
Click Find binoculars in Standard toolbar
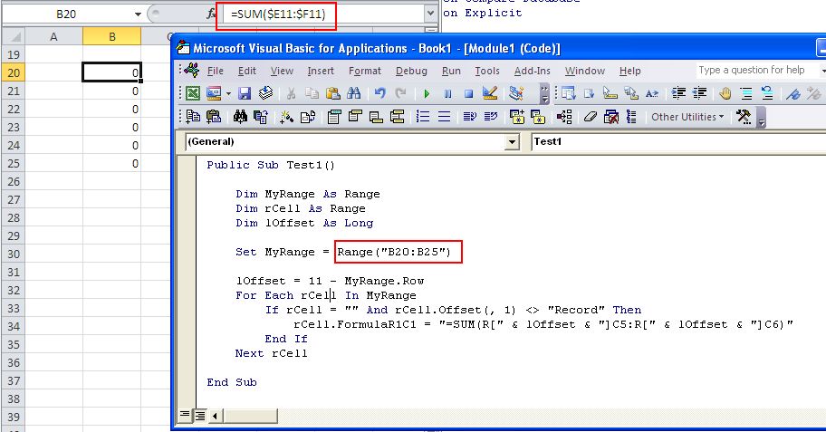(354, 94)
